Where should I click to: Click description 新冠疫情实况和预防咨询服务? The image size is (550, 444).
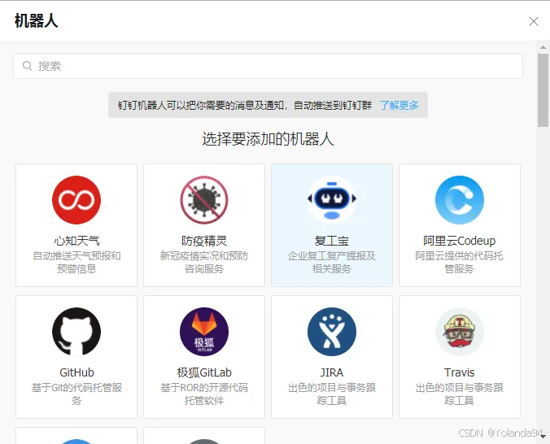[204, 263]
